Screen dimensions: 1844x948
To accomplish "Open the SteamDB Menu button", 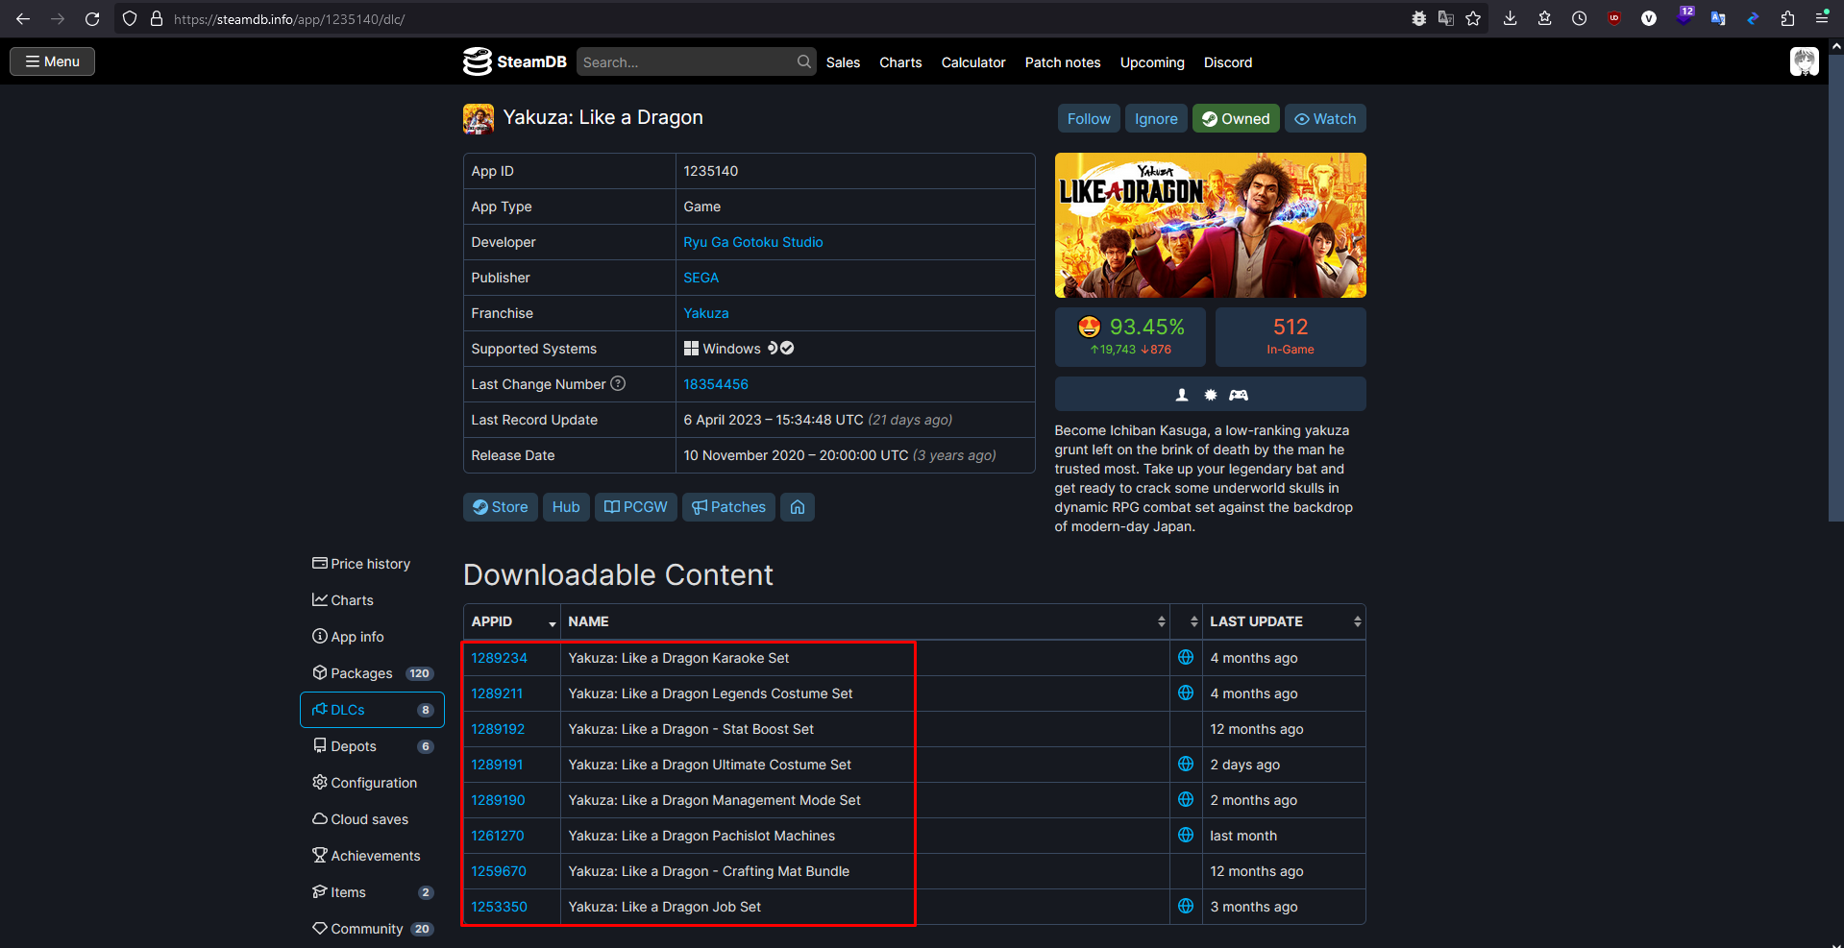I will point(53,61).
